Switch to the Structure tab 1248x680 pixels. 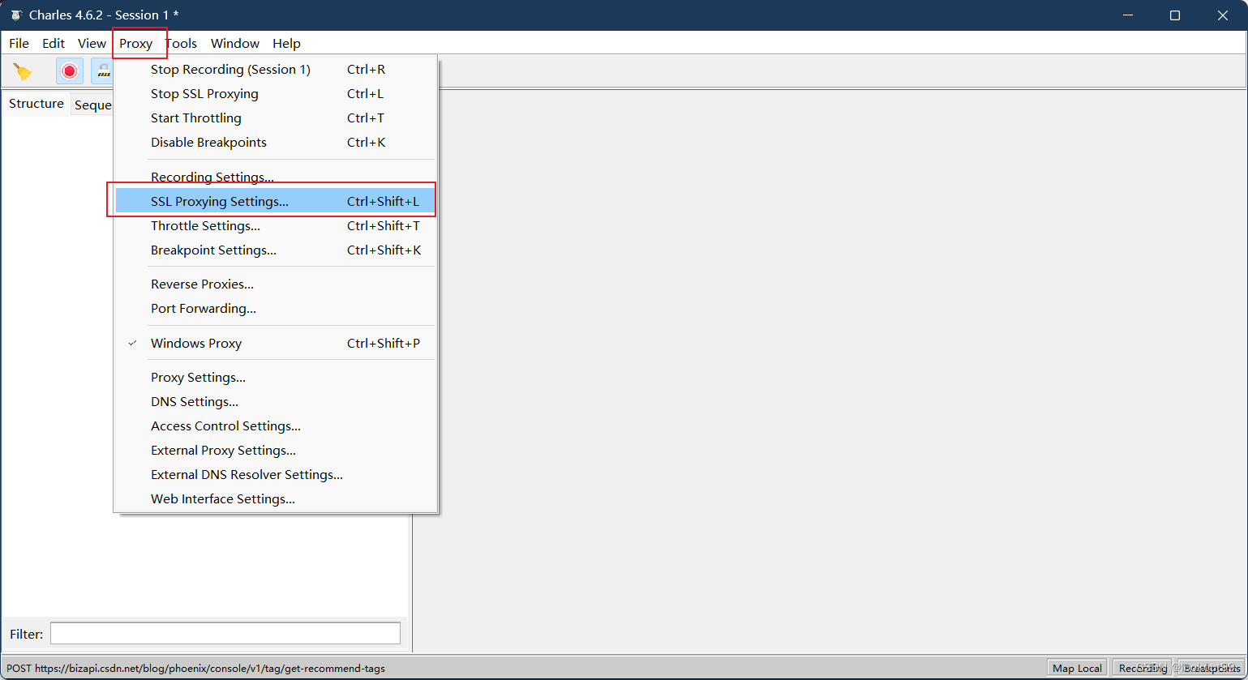pos(36,104)
